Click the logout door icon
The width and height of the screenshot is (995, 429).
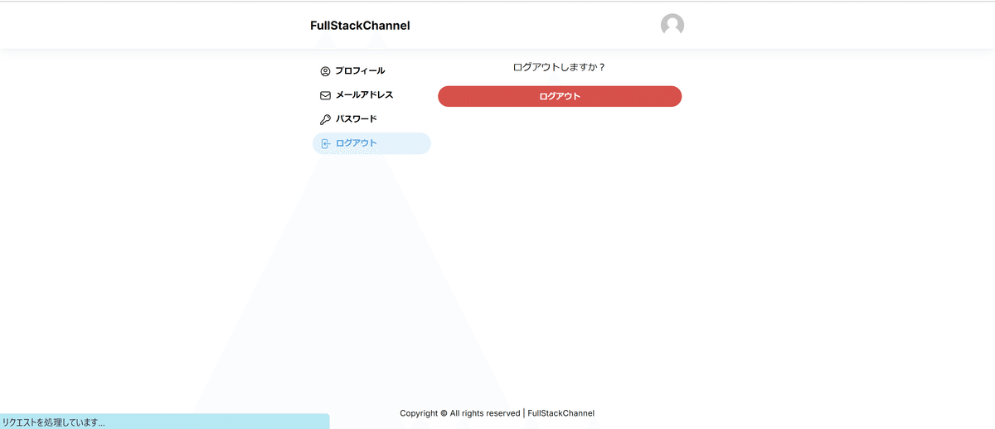[325, 143]
